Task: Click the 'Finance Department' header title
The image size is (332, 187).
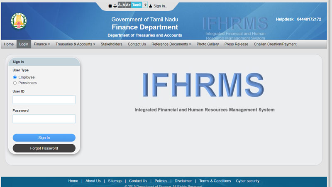Action: pos(145,27)
